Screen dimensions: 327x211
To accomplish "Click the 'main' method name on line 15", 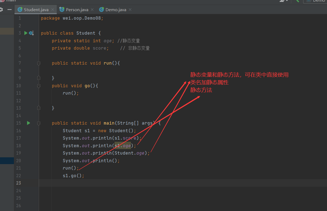I will pyautogui.click(x=109, y=123).
